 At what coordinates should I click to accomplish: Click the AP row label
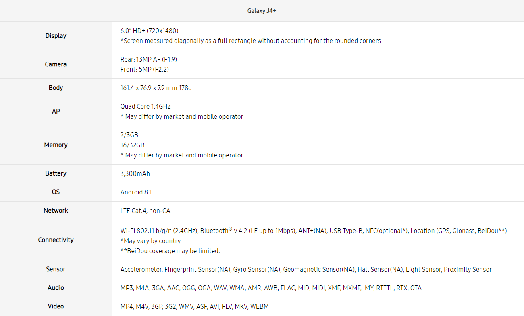pos(56,112)
